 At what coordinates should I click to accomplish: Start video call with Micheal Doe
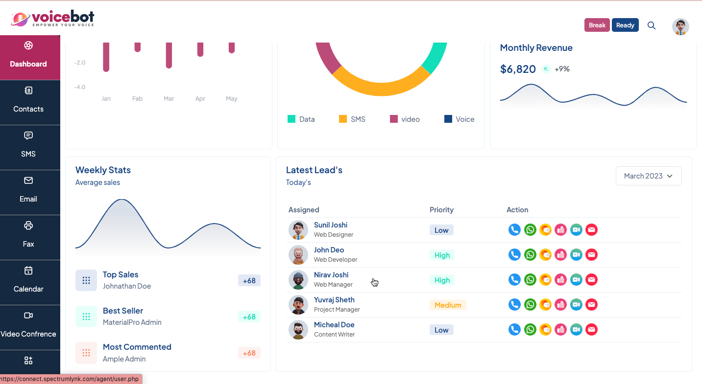point(576,330)
